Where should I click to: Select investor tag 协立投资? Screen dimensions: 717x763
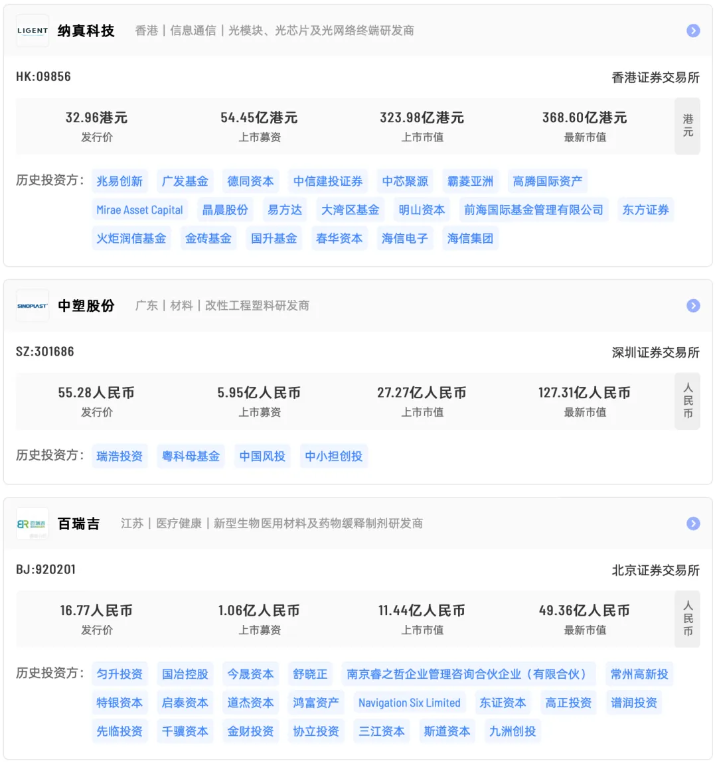(316, 731)
